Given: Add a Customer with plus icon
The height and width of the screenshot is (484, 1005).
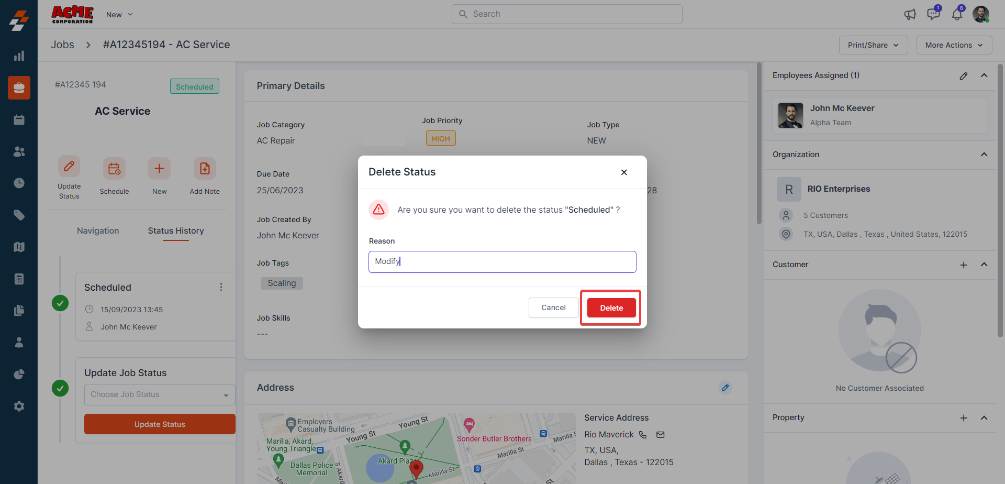Looking at the screenshot, I should [964, 265].
